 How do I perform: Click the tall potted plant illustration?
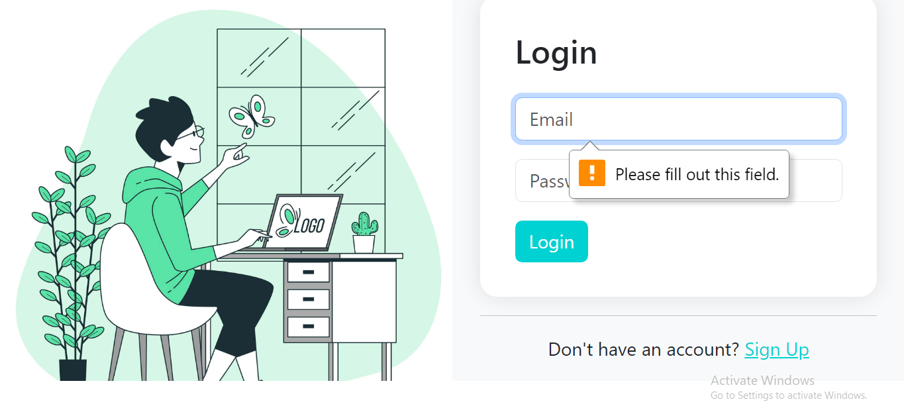click(71, 263)
